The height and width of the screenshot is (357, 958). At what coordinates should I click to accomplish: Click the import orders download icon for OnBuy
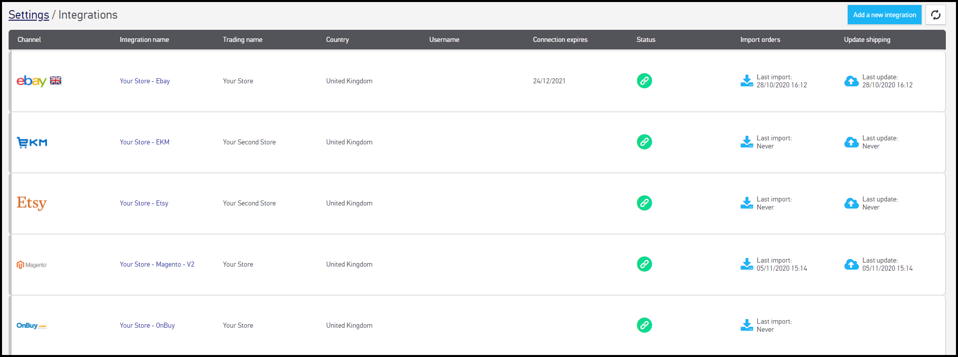[747, 325]
